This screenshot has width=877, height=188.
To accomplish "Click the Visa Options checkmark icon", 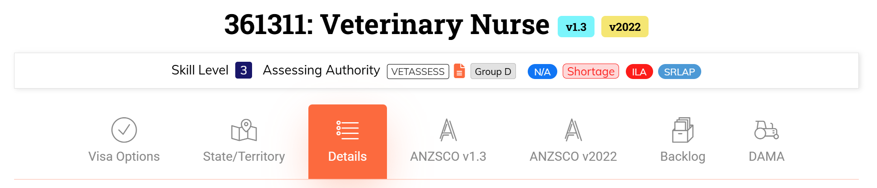I will pyautogui.click(x=124, y=130).
